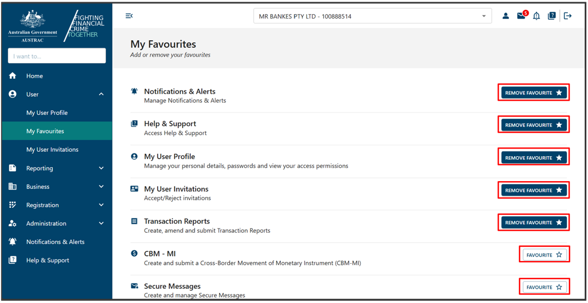This screenshot has height=303, width=588.
Task: Open the notifications bell icon in header
Action: [x=537, y=16]
